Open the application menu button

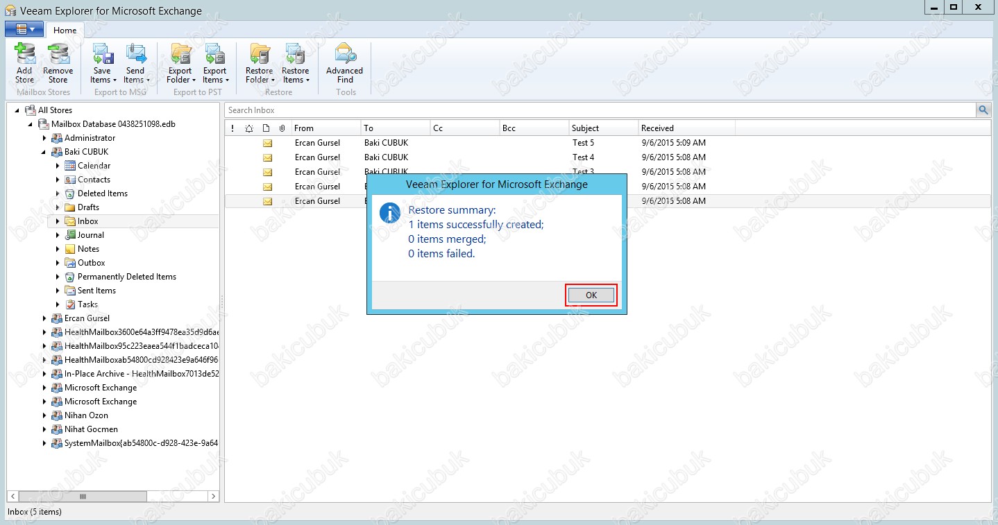24,29
